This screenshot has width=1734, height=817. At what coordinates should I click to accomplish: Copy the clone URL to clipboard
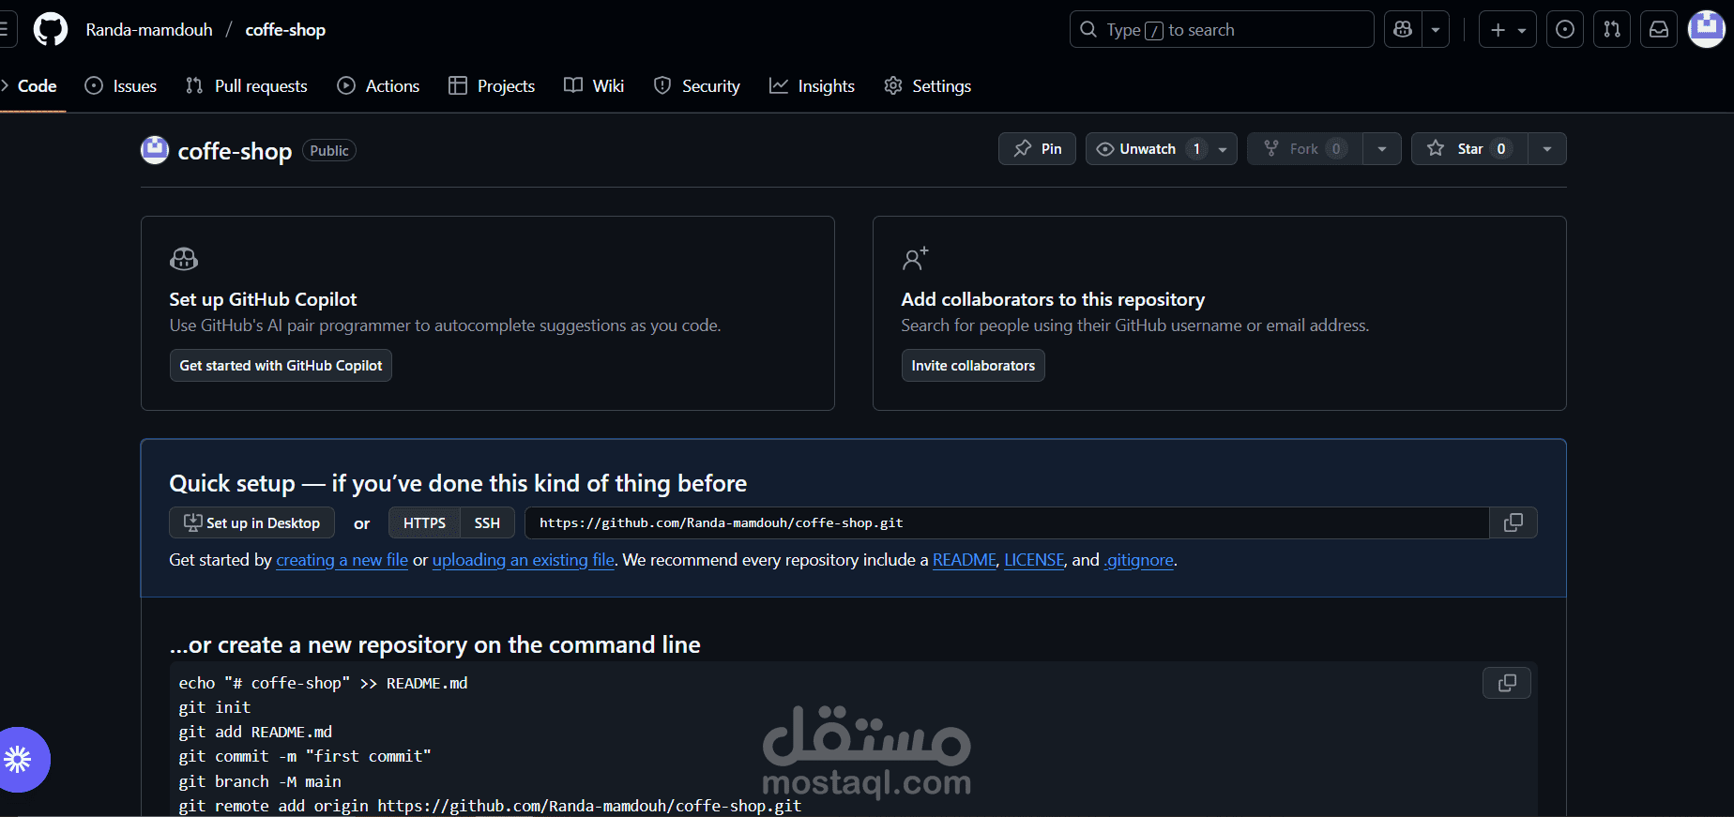pyautogui.click(x=1513, y=523)
